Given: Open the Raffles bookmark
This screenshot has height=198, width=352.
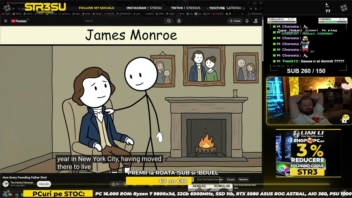Looking at the screenshot, I should click(x=87, y=13).
